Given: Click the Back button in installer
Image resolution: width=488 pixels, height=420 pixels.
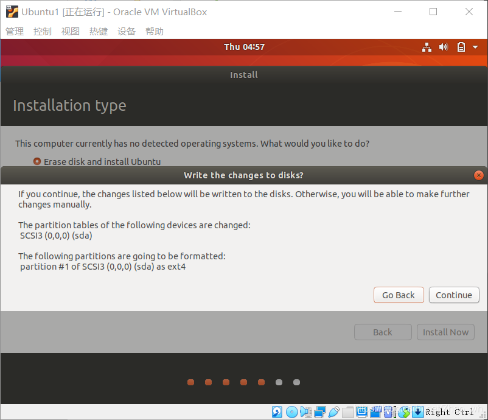Looking at the screenshot, I should [x=383, y=332].
